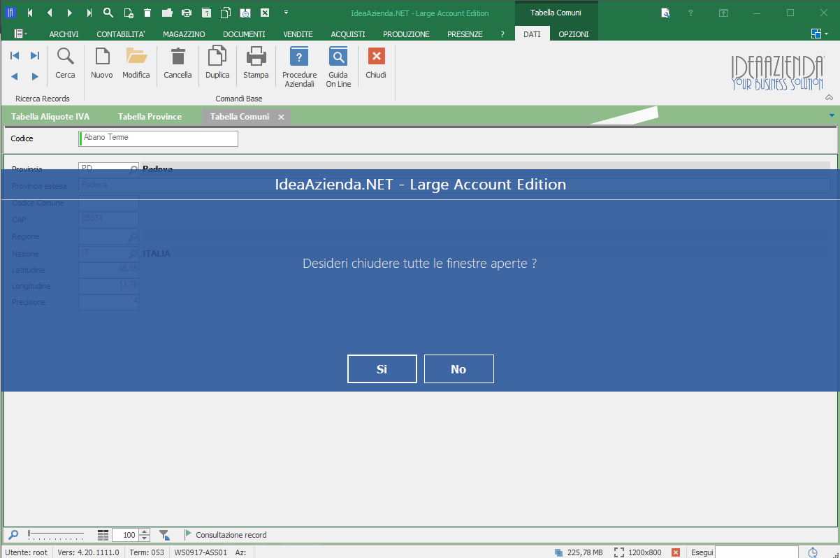Viewport: 840px width, 558px height.
Task: Open the PRESENZE menu
Action: point(465,34)
